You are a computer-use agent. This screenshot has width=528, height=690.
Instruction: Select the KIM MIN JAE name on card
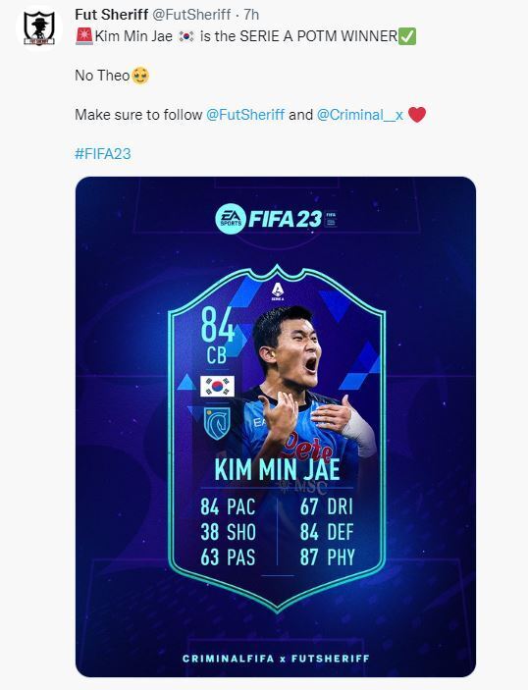pos(277,470)
